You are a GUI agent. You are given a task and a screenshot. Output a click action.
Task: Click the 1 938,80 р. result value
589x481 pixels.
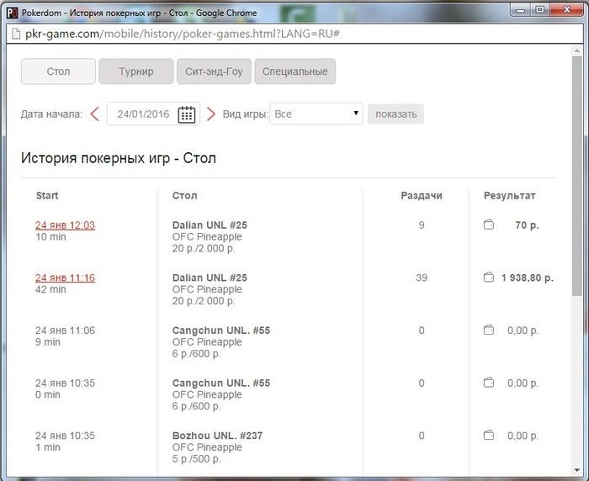tap(527, 277)
